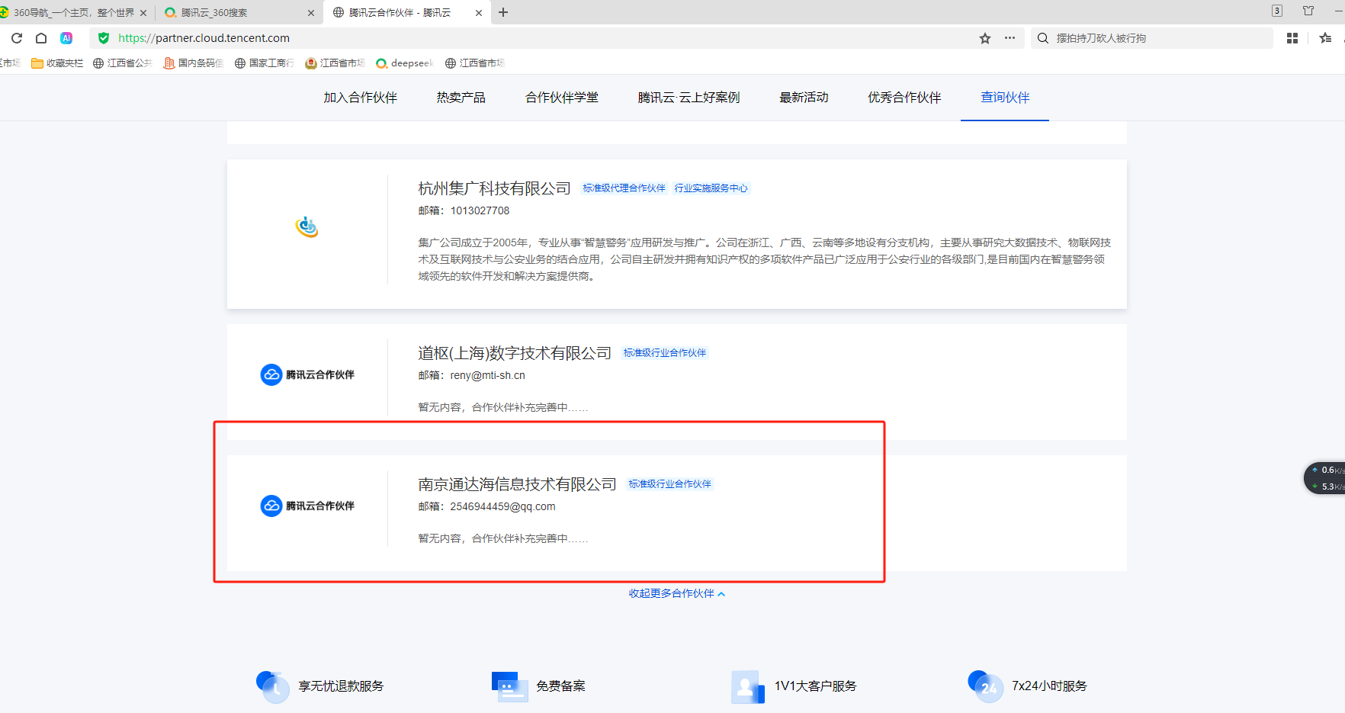This screenshot has width=1345, height=713.
Task: Click logo beside 南京通达海信息技术有限公司
Action: click(307, 506)
